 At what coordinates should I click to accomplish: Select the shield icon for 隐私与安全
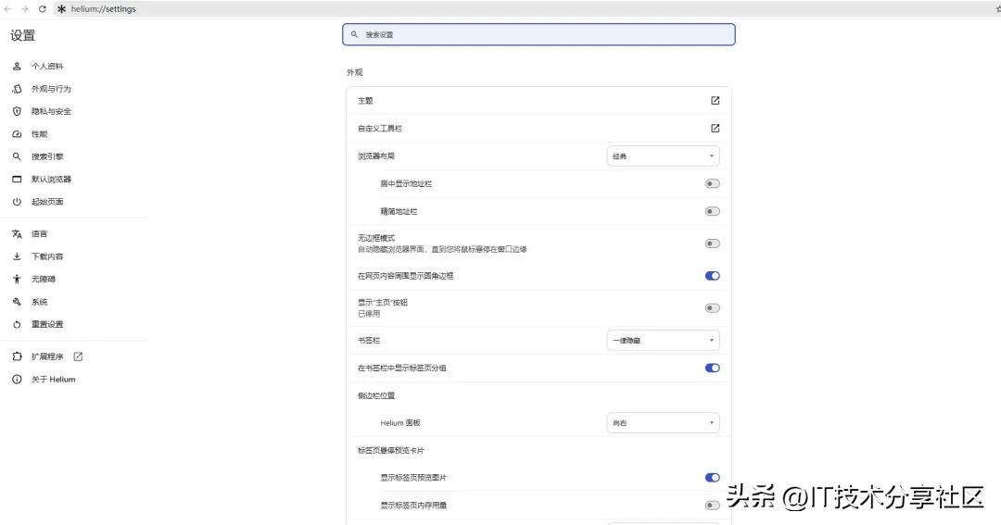coord(18,111)
